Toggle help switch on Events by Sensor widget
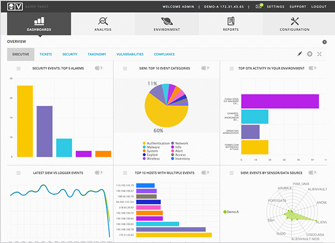The width and height of the screenshot is (335, 243). (313, 172)
